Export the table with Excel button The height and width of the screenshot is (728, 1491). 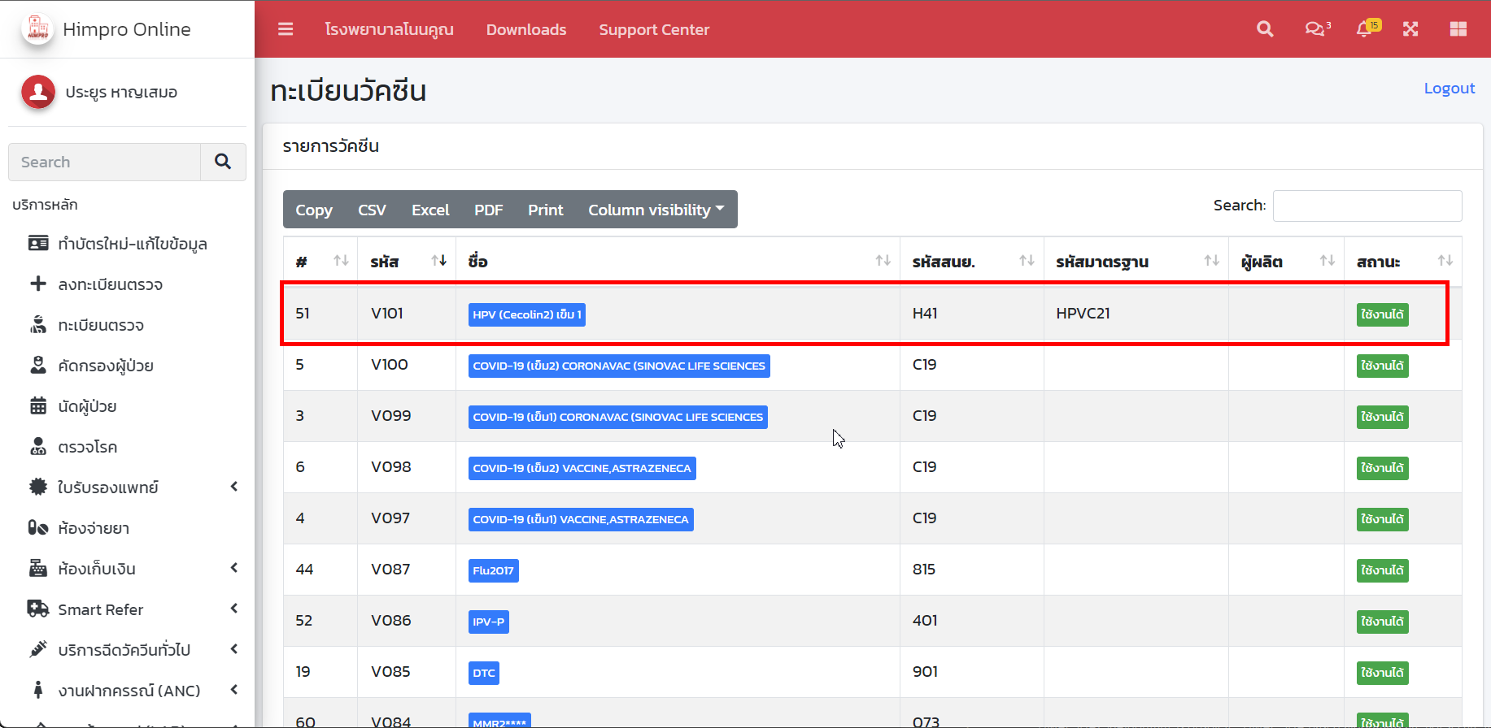(430, 210)
